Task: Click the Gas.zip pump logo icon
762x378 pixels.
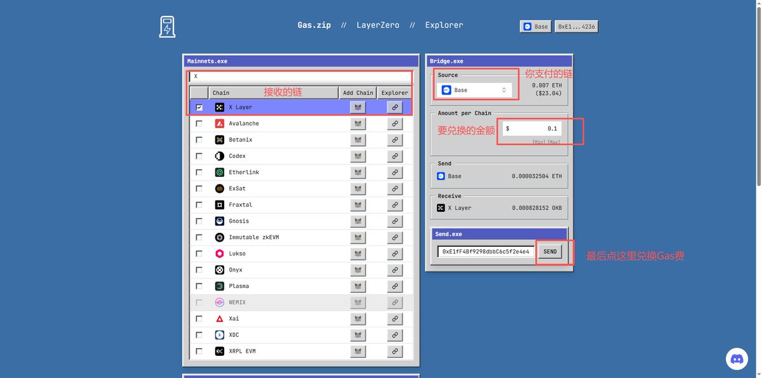Action: [x=167, y=27]
